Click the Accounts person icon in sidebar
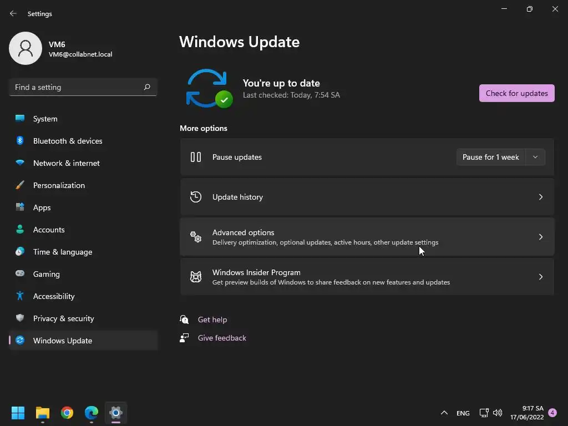 coord(20,229)
